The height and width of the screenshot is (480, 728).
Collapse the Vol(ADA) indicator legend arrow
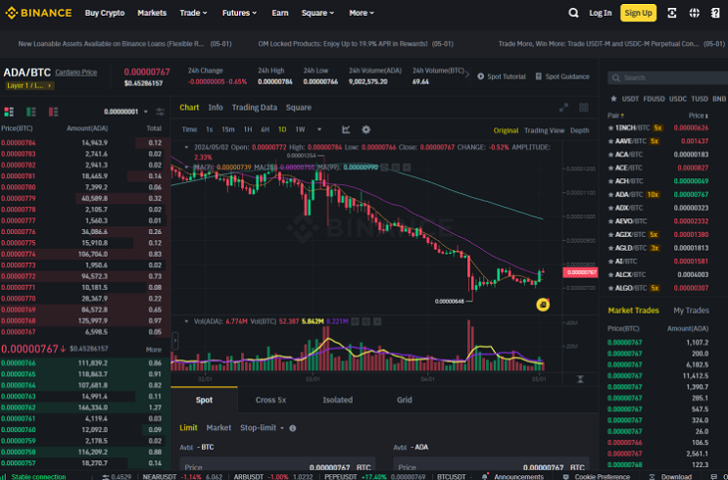[186, 321]
